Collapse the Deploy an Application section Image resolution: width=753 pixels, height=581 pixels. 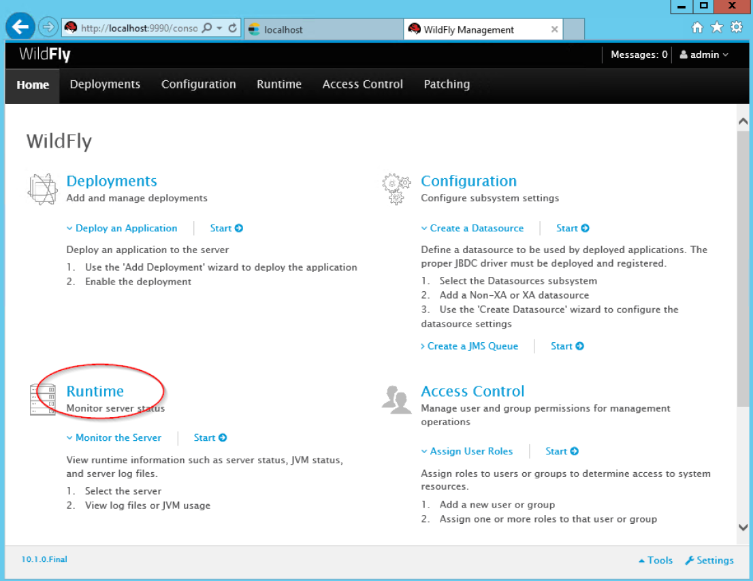pyautogui.click(x=122, y=229)
